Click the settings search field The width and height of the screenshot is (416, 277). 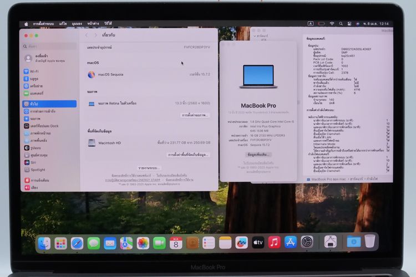49,47
